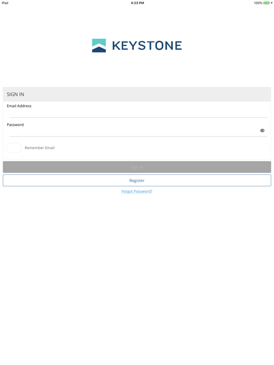Screen dimensions: 274x365
Task: Toggle the Remember Email switch
Action: (x=14, y=148)
